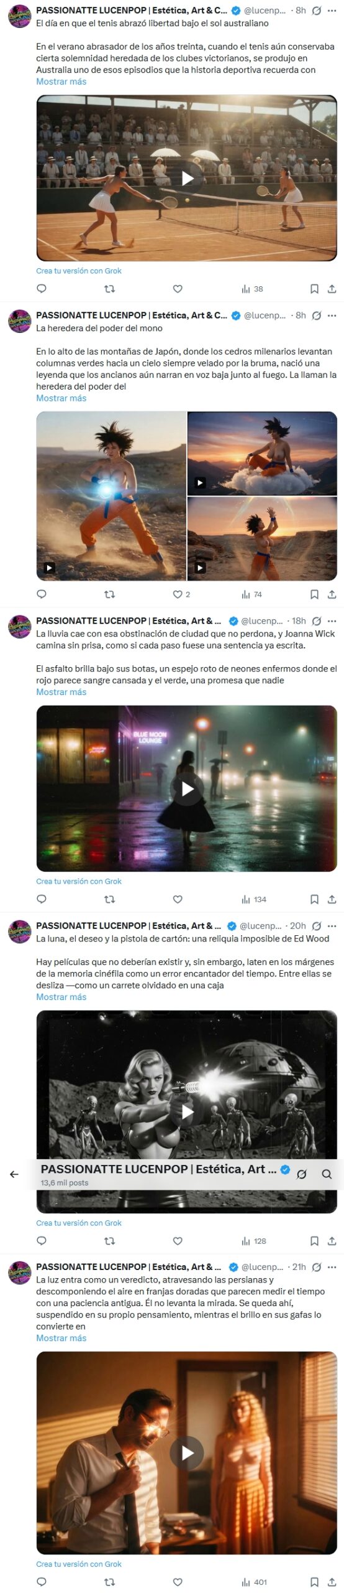Share the post with 401 views
Screen dimensions: 344x1593
point(332,1582)
